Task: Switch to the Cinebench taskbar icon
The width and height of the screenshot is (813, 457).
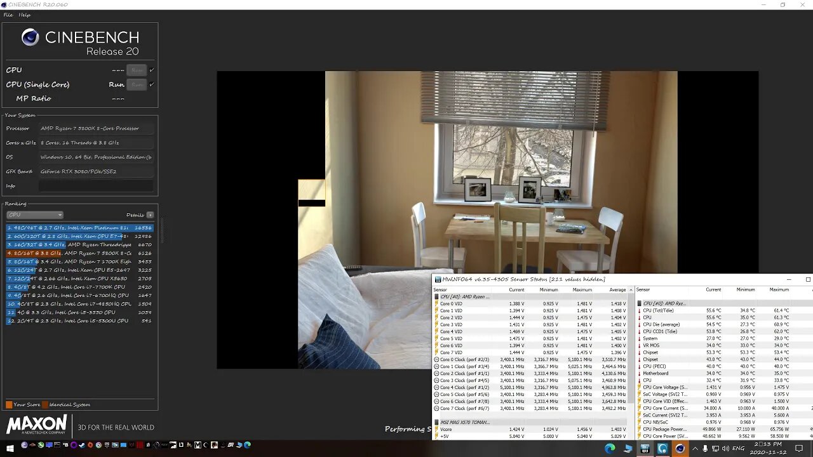Action: pyautogui.click(x=680, y=449)
